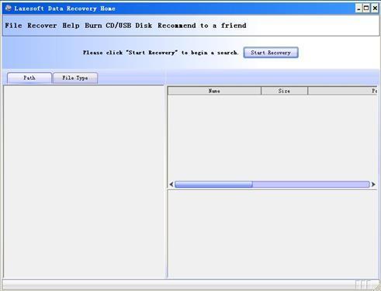Viewport: 381px width, 291px height.
Task: Open the Help menu
Action: 71,26
